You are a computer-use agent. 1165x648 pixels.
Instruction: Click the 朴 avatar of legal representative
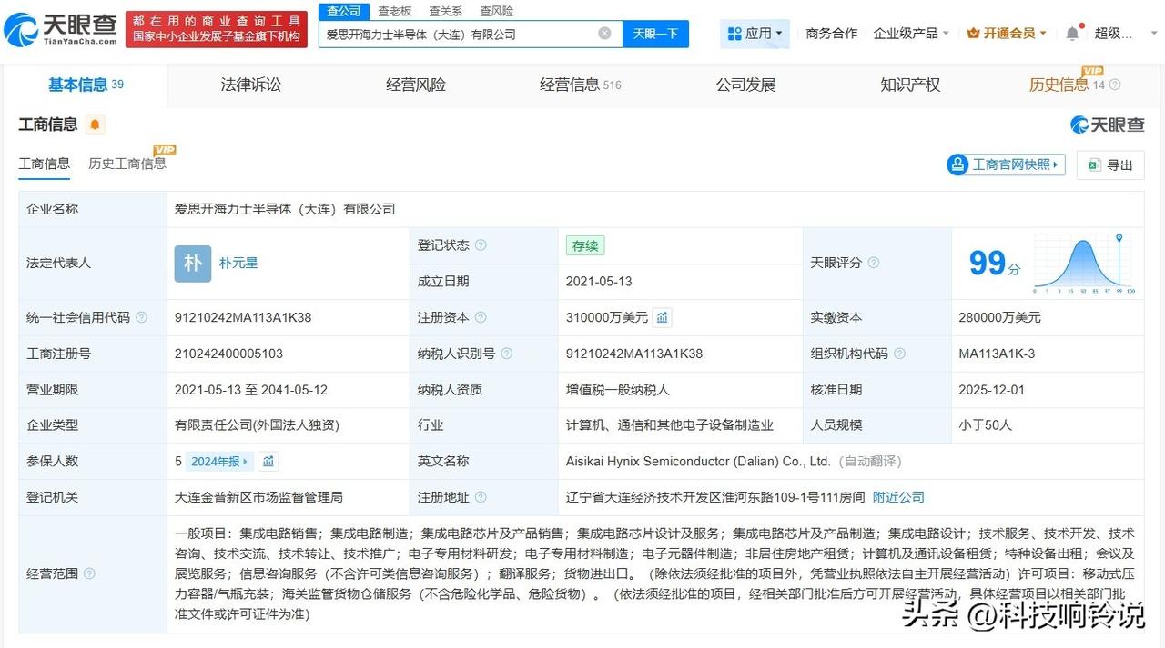click(x=193, y=264)
